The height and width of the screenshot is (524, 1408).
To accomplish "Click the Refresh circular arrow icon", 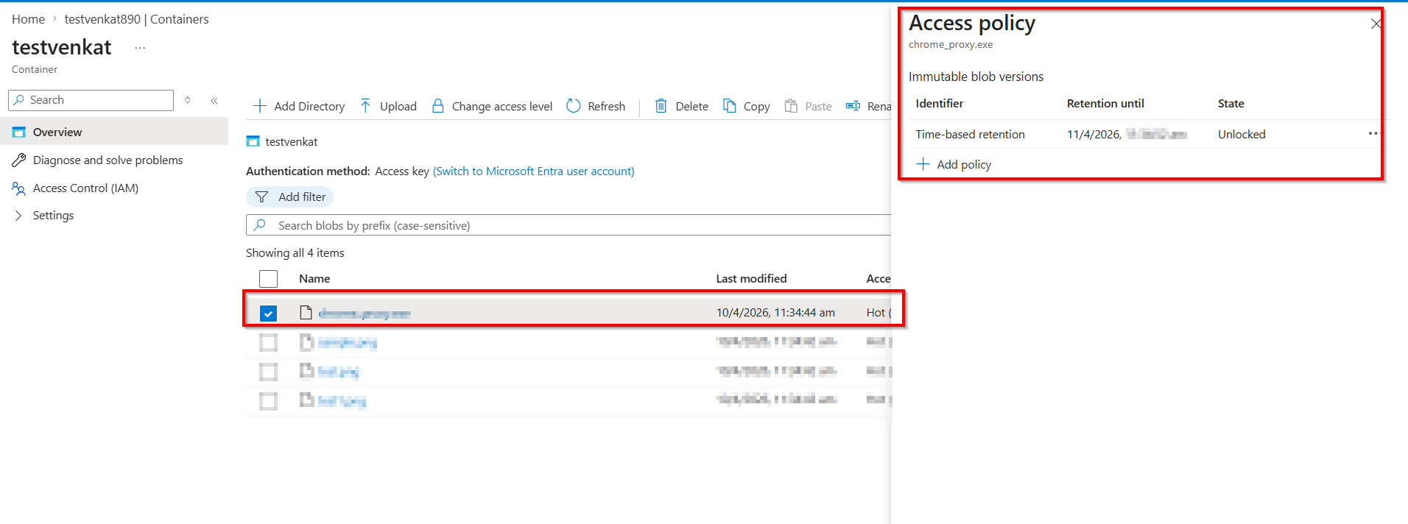I will tap(574, 106).
